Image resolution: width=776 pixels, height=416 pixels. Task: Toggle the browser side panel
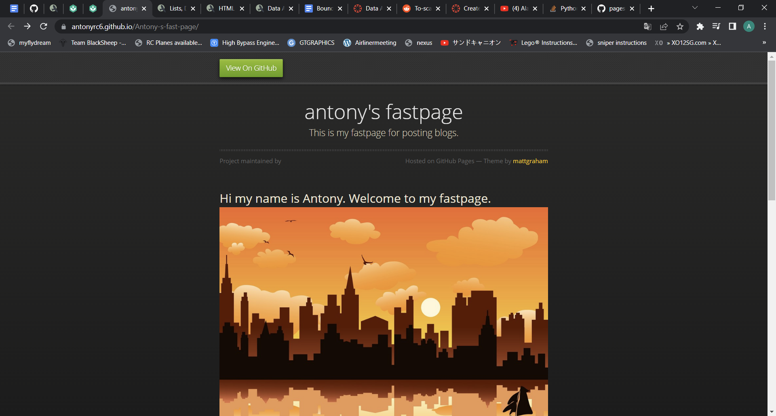732,27
